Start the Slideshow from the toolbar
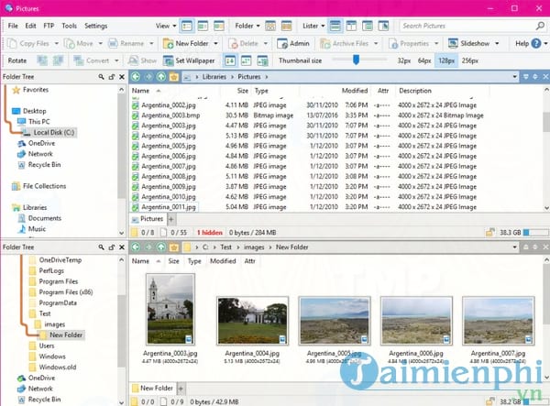The image size is (550, 406). [471, 43]
